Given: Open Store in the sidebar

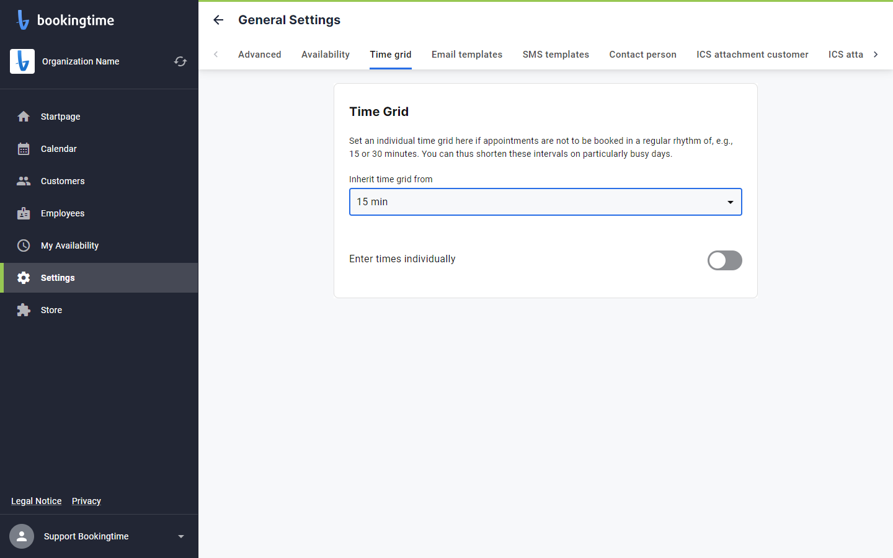Looking at the screenshot, I should click(x=99, y=310).
